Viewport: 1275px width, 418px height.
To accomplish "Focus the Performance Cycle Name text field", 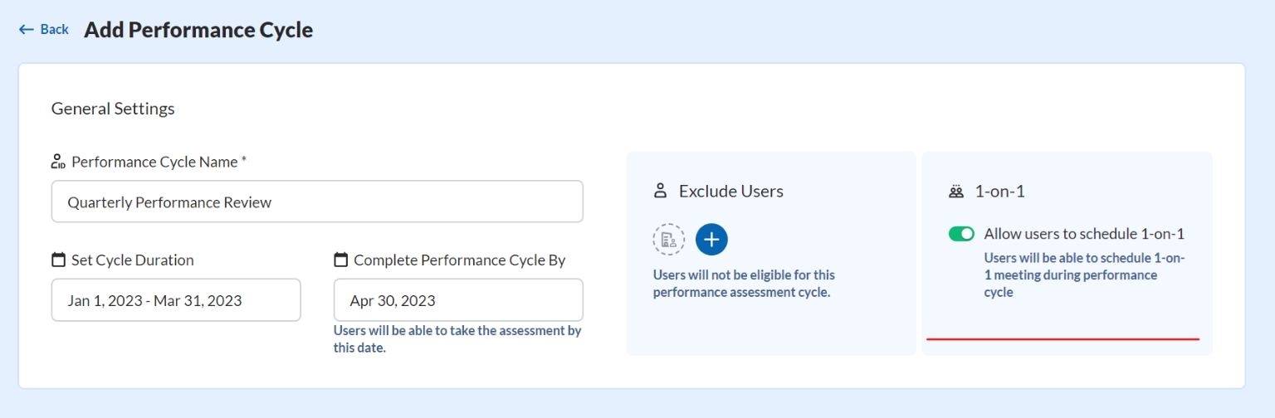I will pos(317,202).
